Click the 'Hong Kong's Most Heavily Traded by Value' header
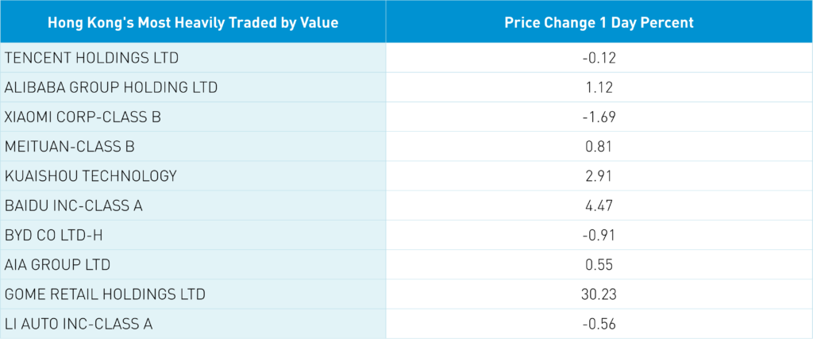 [193, 23]
